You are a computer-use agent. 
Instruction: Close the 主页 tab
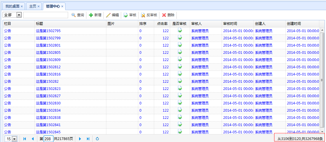pos(39,6)
